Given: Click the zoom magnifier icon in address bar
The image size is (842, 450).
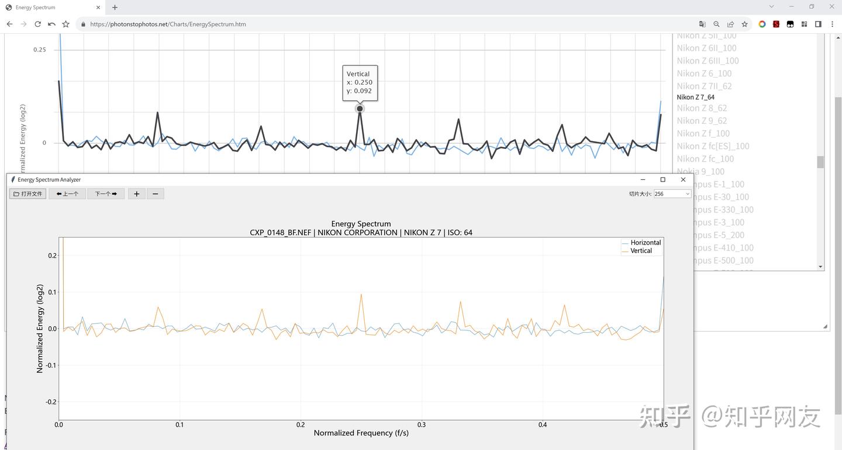Looking at the screenshot, I should pos(716,24).
